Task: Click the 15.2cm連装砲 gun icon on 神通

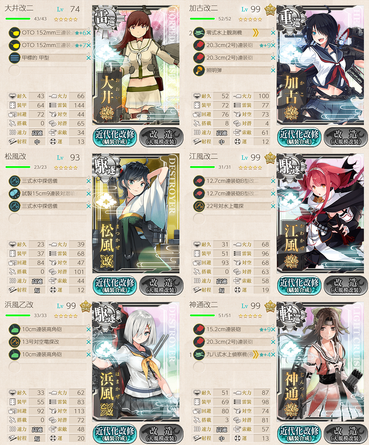Action: click(x=199, y=329)
